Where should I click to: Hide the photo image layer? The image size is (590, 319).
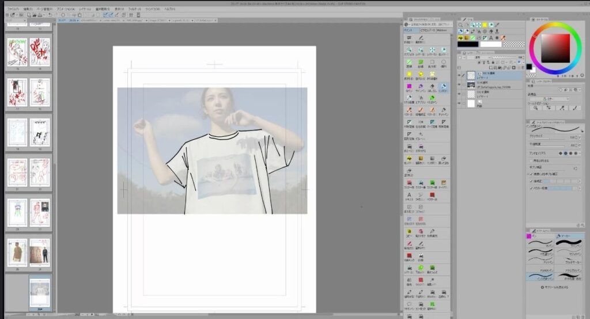click(x=459, y=85)
